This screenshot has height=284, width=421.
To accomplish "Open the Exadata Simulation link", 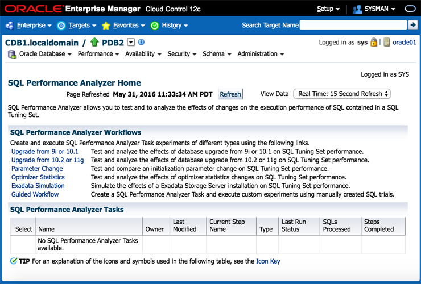I will [38, 186].
